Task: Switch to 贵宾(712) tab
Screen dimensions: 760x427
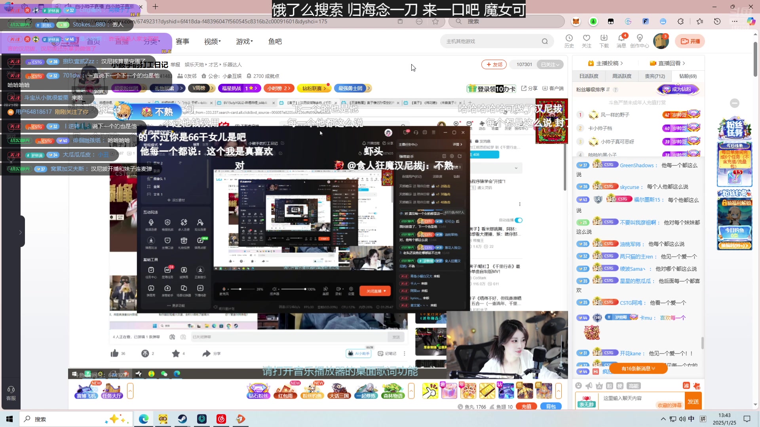Action: pyautogui.click(x=655, y=76)
